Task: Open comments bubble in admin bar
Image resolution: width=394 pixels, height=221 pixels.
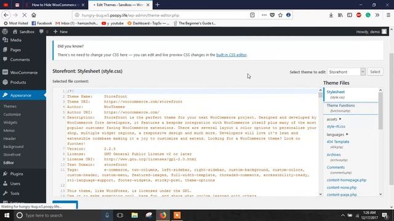Action: pyautogui.click(x=44, y=31)
